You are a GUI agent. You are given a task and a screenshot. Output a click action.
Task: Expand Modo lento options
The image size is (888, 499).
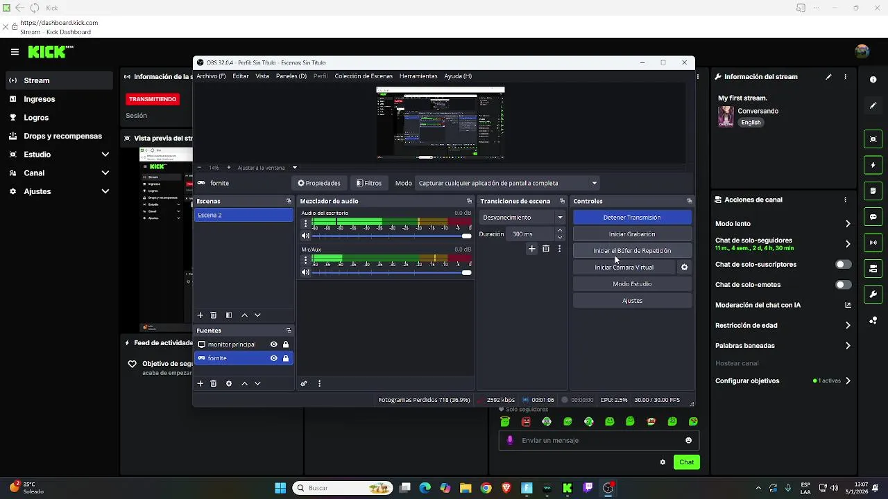click(x=848, y=224)
